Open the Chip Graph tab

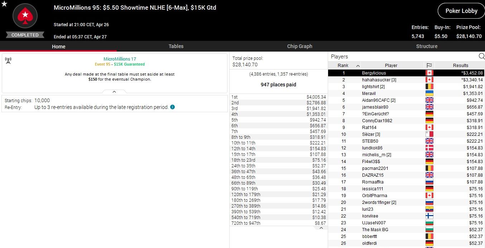coord(299,46)
